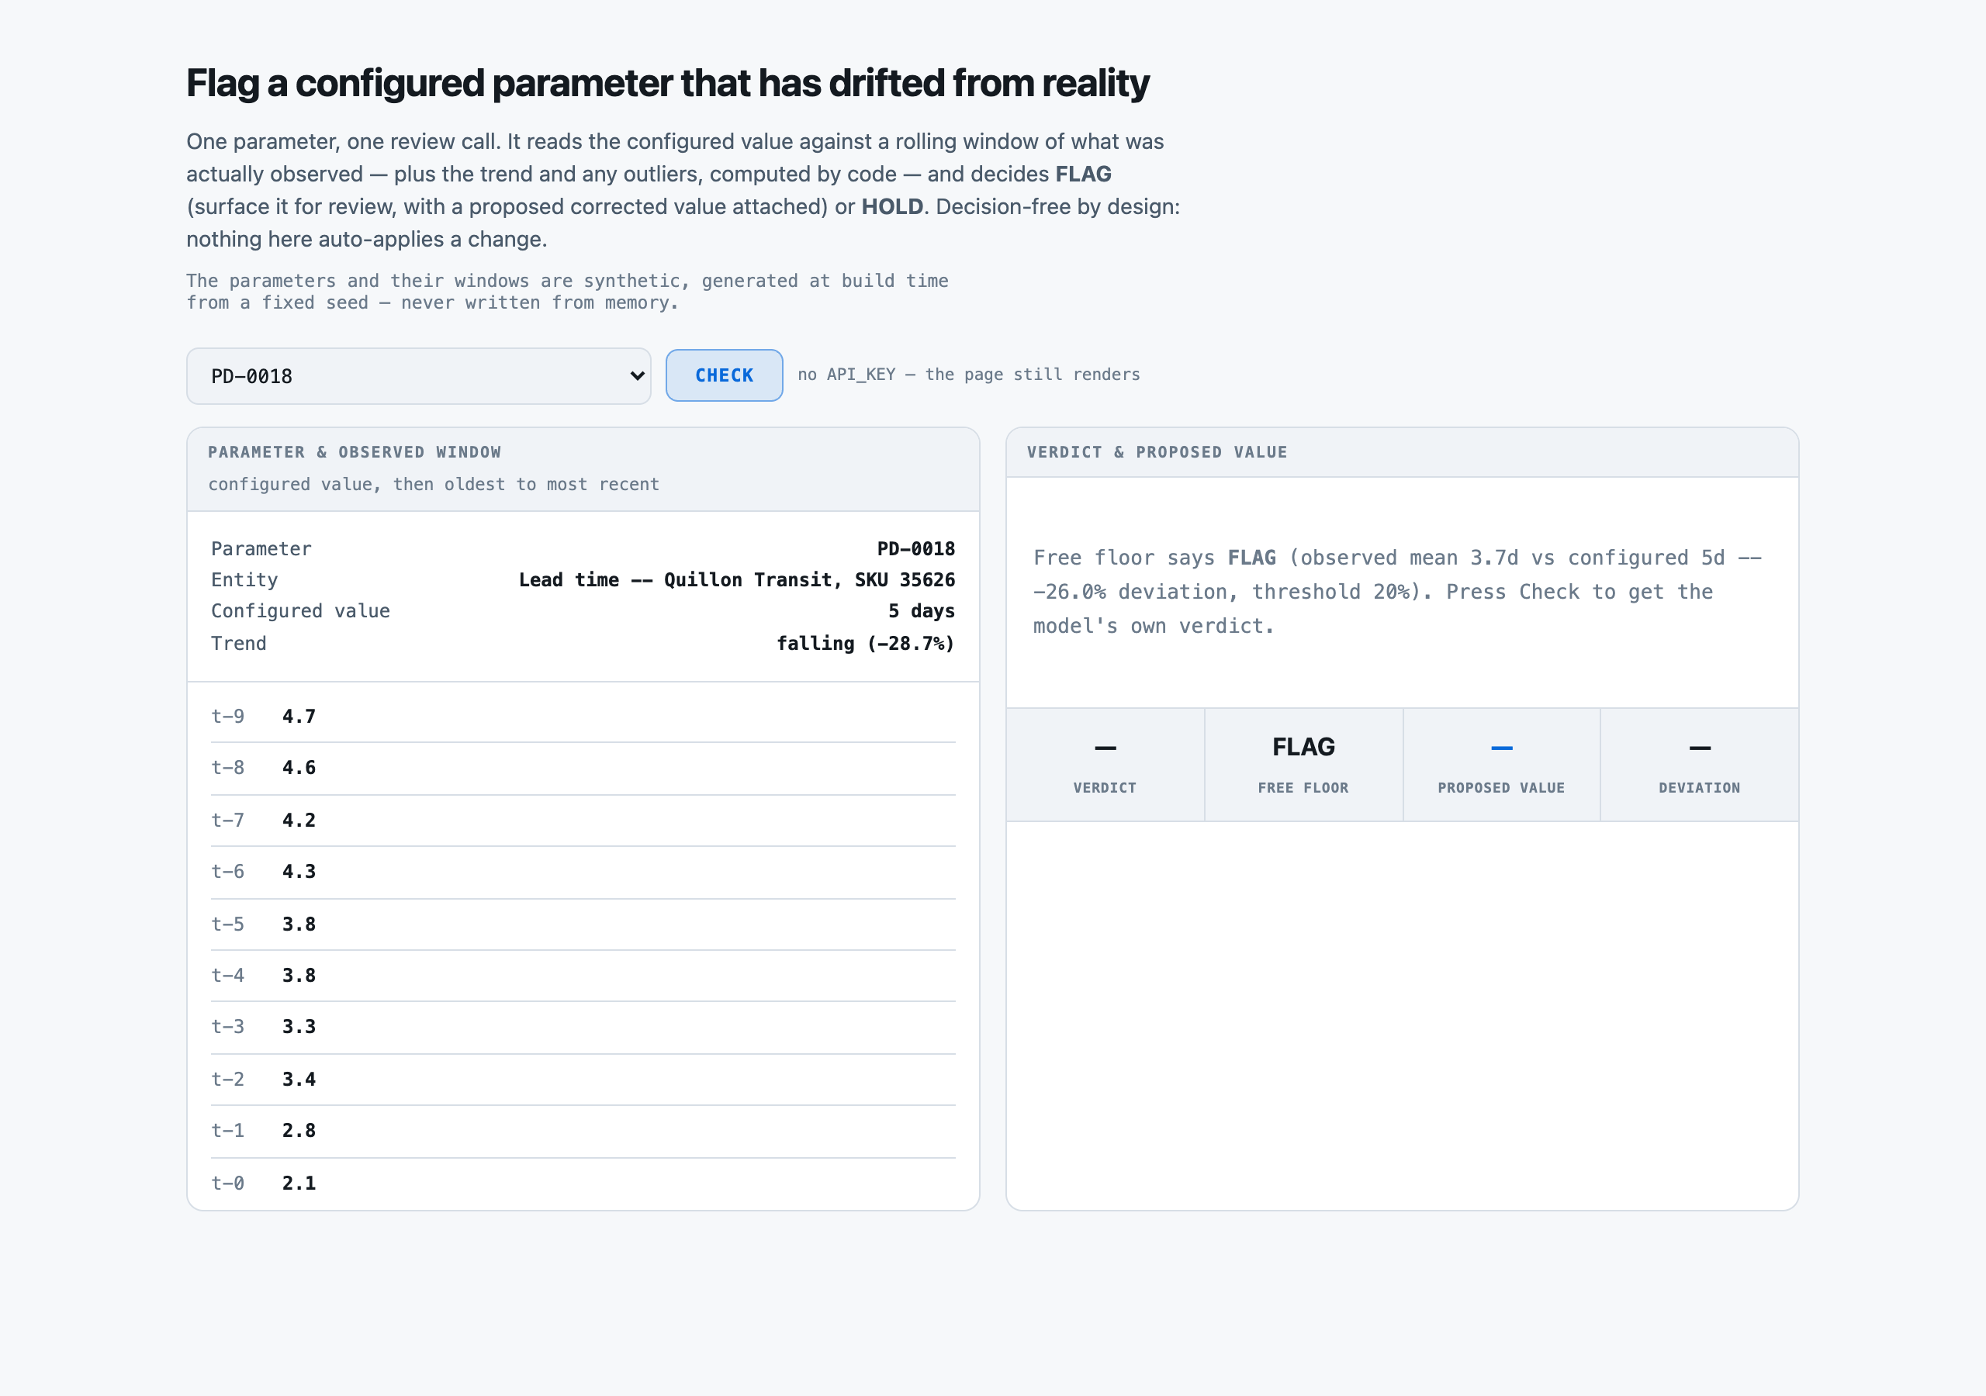Click the t-5 row value 3.8

coord(299,924)
